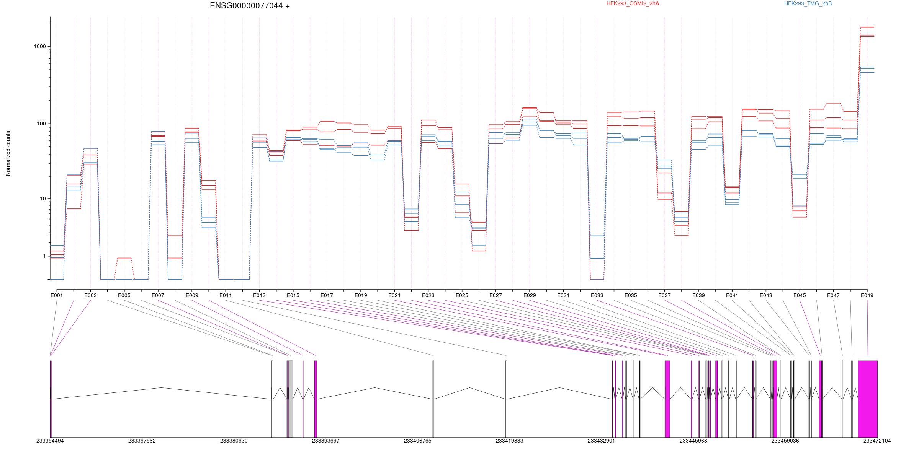
Task: Click exon label E031
Action: tap(563, 295)
